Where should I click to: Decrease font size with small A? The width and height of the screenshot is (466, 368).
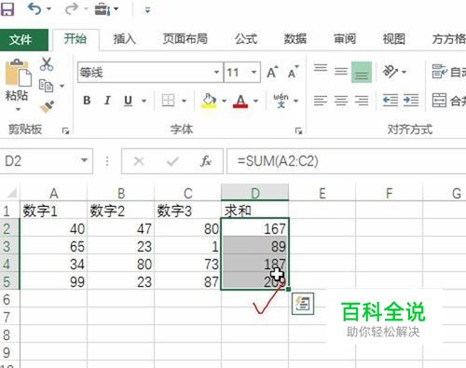pos(293,73)
